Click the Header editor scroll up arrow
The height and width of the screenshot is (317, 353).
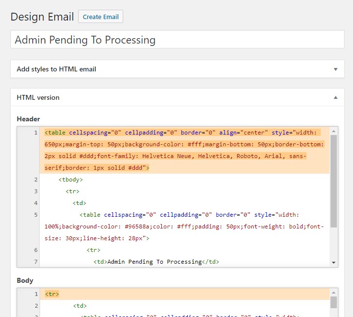pos(334,131)
